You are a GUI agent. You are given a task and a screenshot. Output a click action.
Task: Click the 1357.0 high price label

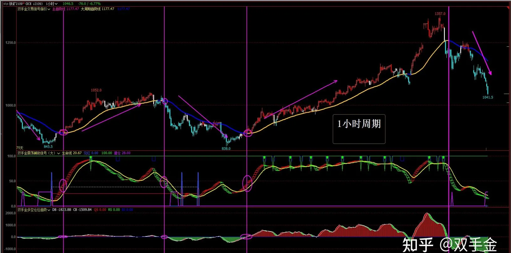(440, 14)
